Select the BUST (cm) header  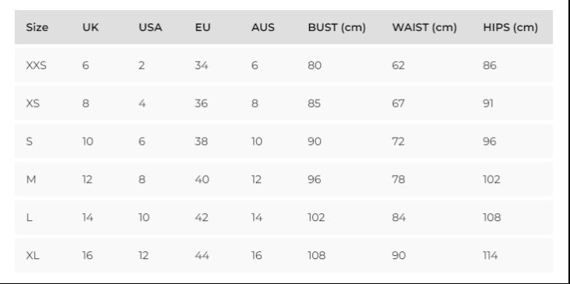pos(336,27)
